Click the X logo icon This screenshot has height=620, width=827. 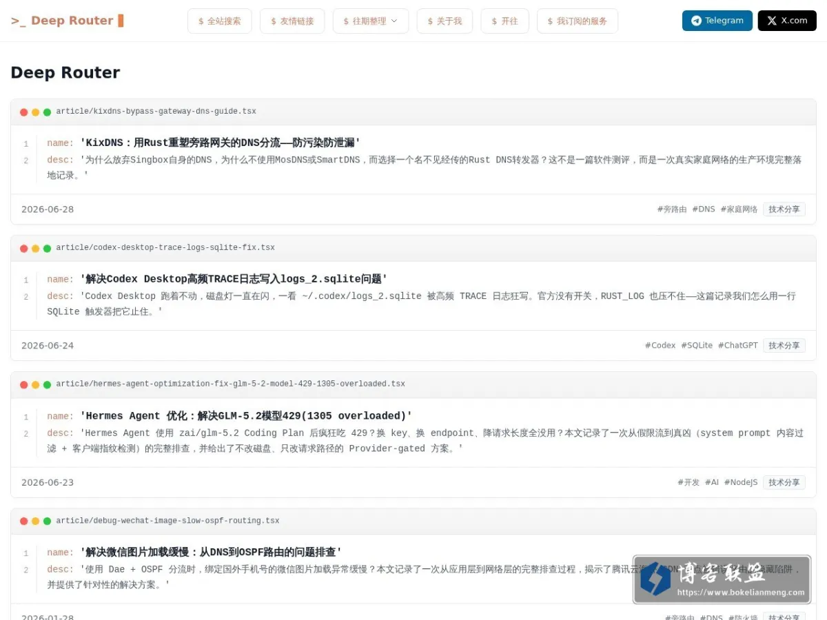772,21
